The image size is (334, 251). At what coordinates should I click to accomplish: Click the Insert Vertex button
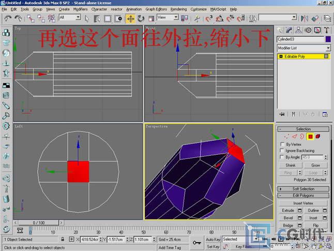click(303, 203)
